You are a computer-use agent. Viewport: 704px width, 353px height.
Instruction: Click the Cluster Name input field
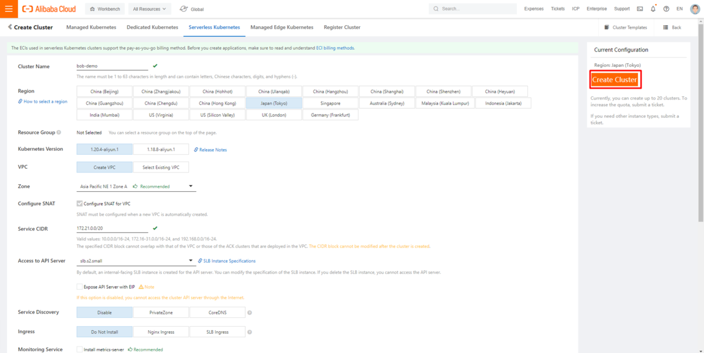point(113,66)
